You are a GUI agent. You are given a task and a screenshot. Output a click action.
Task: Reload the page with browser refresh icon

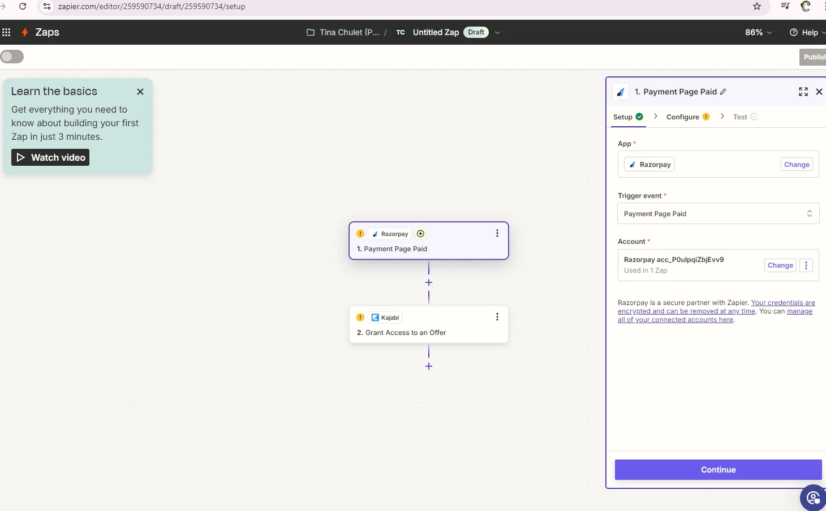(x=23, y=6)
